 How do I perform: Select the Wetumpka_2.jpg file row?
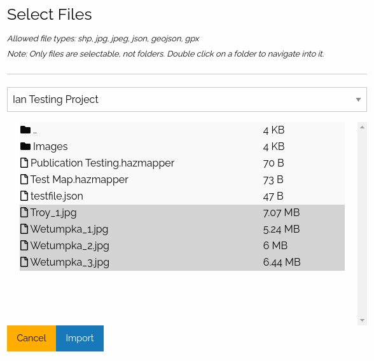pyautogui.click(x=182, y=245)
